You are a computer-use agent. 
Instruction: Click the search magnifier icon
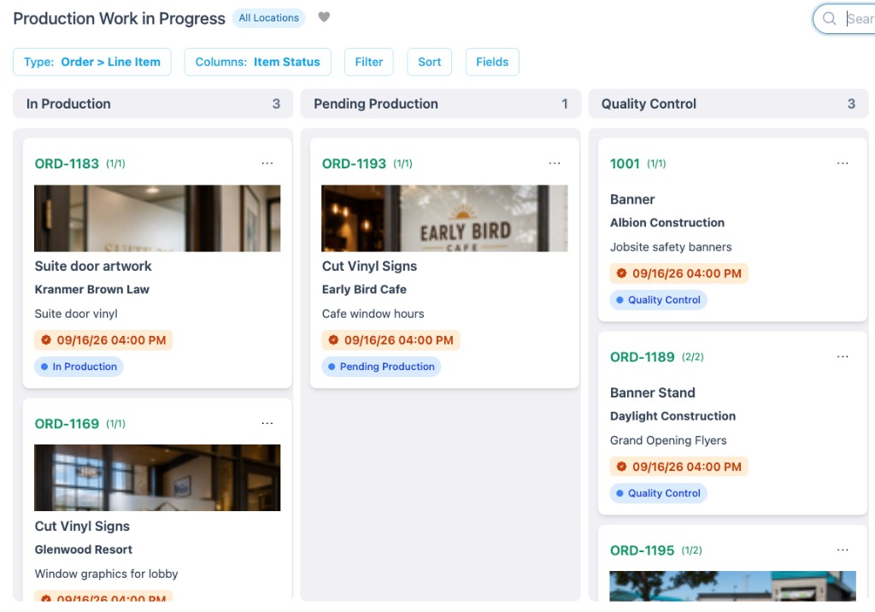[x=829, y=19]
